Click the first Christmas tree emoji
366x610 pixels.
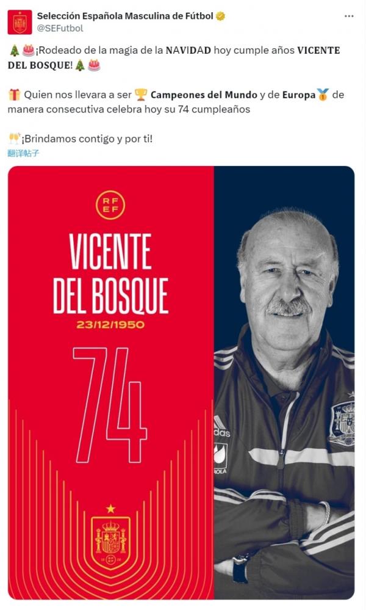pyautogui.click(x=15, y=50)
